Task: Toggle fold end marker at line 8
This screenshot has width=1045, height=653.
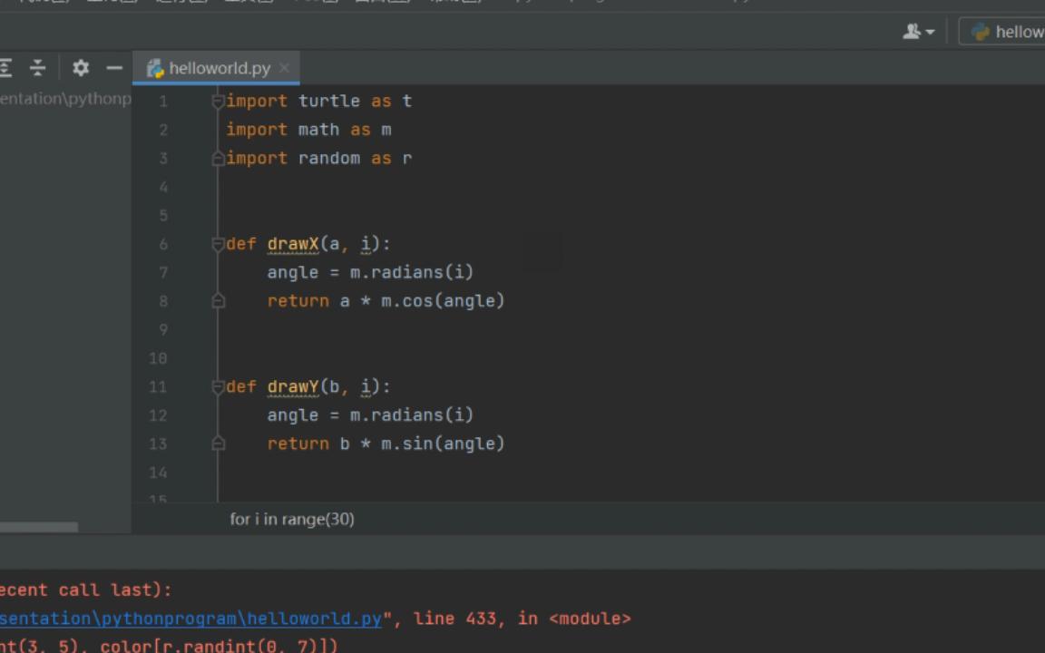Action: pos(218,301)
